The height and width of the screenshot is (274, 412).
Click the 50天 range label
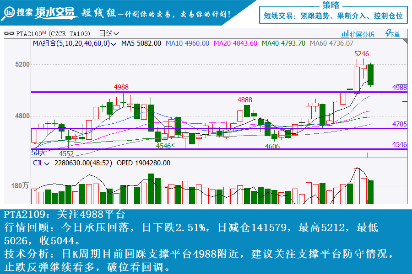tap(38, 153)
